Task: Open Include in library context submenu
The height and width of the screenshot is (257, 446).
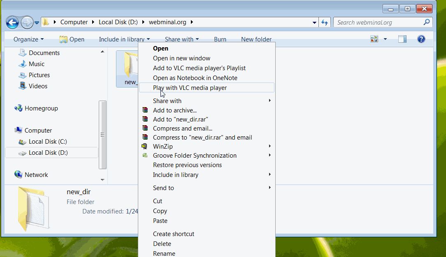Action: pos(207,175)
